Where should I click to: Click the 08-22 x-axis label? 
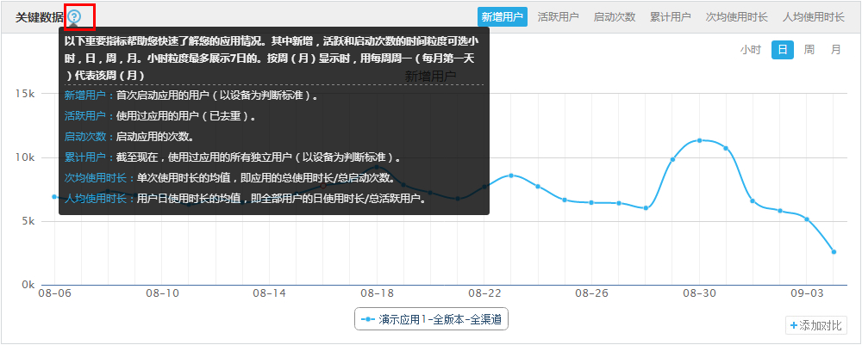(x=484, y=293)
